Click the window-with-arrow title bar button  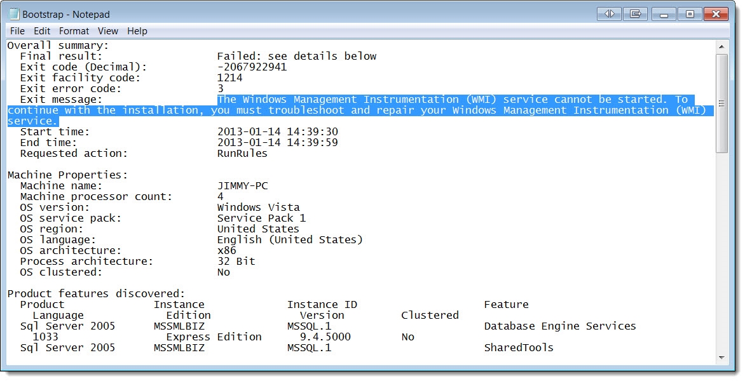tap(635, 13)
